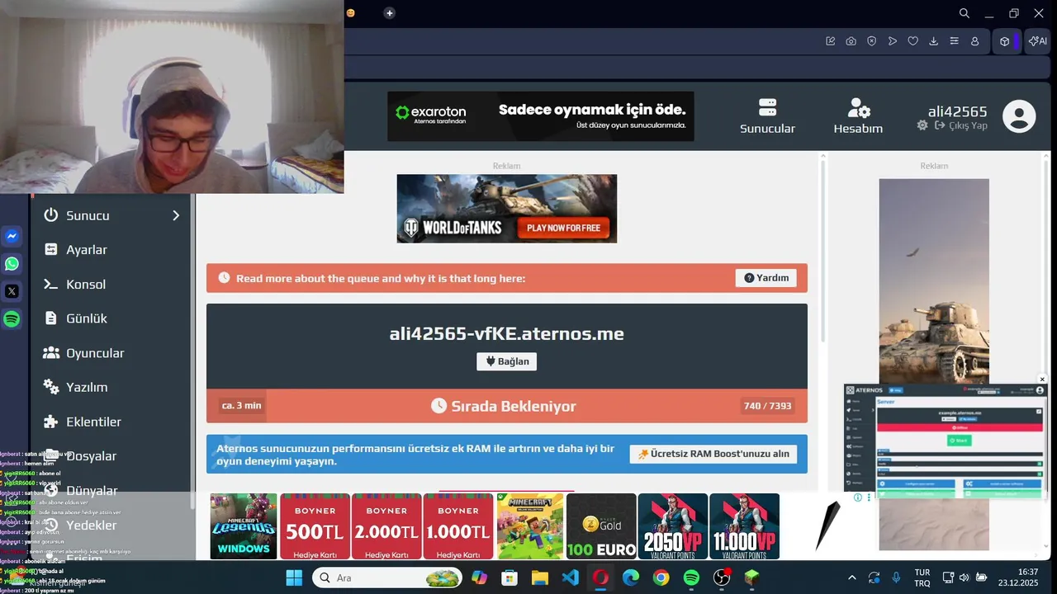Click the exaroton banner advertisement
The image size is (1057, 594).
pyautogui.click(x=541, y=116)
